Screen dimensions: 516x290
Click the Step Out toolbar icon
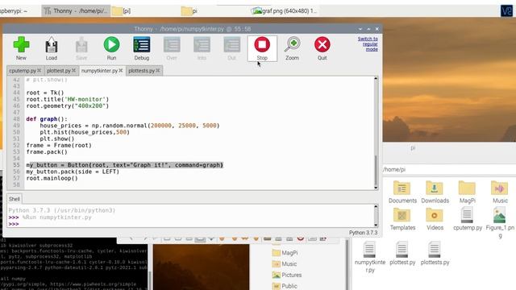tap(232, 48)
